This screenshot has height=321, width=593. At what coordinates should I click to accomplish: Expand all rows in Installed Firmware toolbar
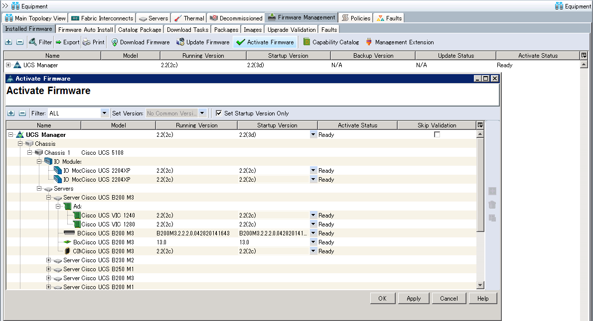pos(8,42)
